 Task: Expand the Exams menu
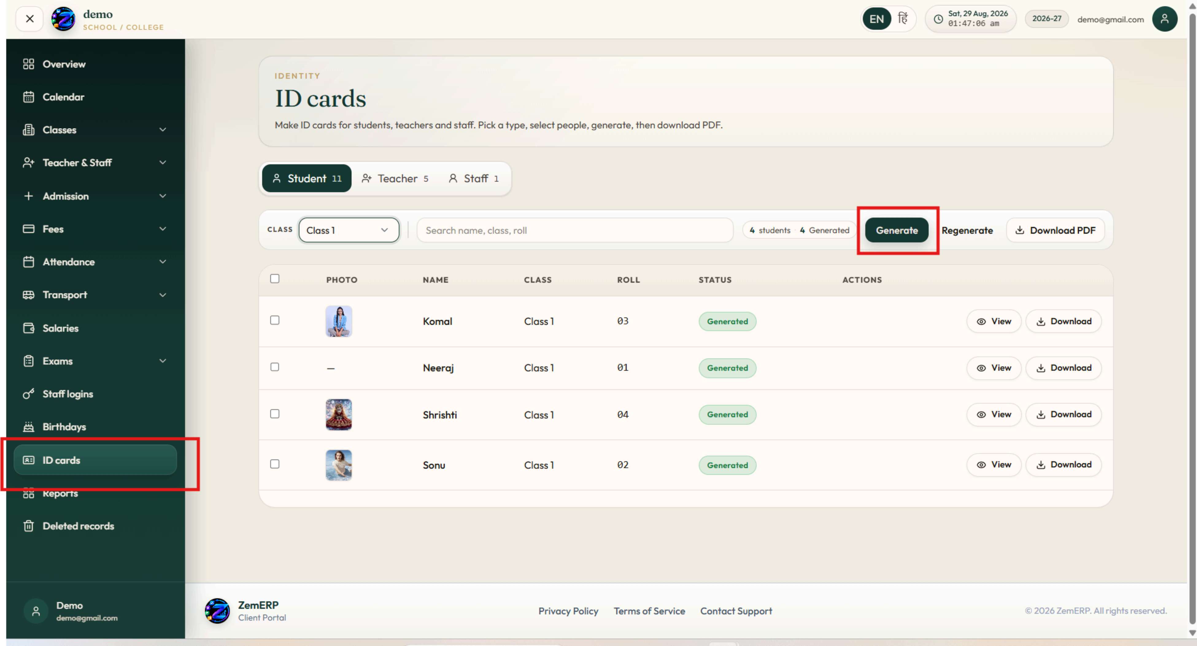pos(95,361)
